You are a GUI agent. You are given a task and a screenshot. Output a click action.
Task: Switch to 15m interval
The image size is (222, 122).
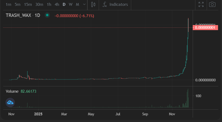point(28,4)
